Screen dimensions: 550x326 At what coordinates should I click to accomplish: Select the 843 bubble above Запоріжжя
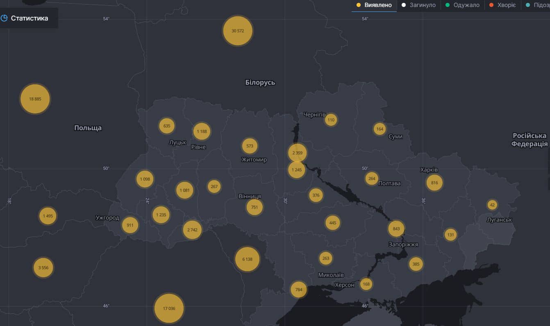tap(396, 229)
